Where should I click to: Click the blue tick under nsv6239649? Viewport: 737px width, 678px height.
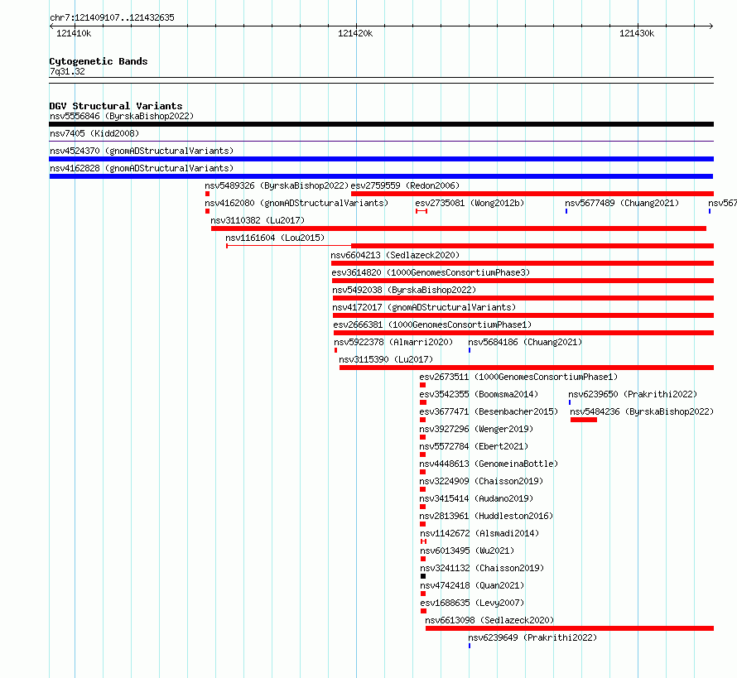470,646
